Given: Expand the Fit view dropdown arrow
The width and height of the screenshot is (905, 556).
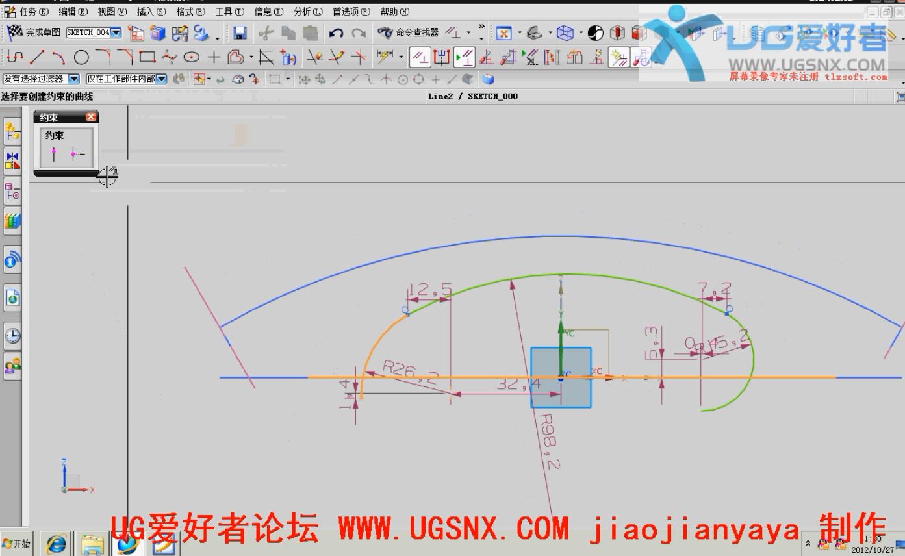Looking at the screenshot, I should tap(519, 32).
